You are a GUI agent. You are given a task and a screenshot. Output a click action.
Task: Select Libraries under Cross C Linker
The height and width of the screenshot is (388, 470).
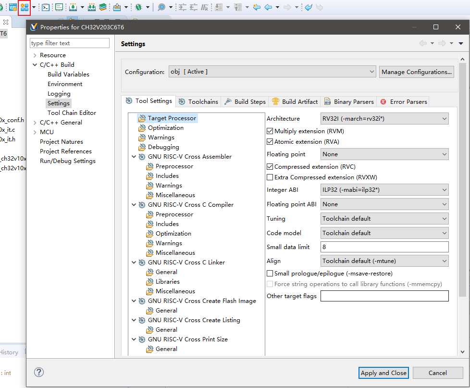coord(168,282)
